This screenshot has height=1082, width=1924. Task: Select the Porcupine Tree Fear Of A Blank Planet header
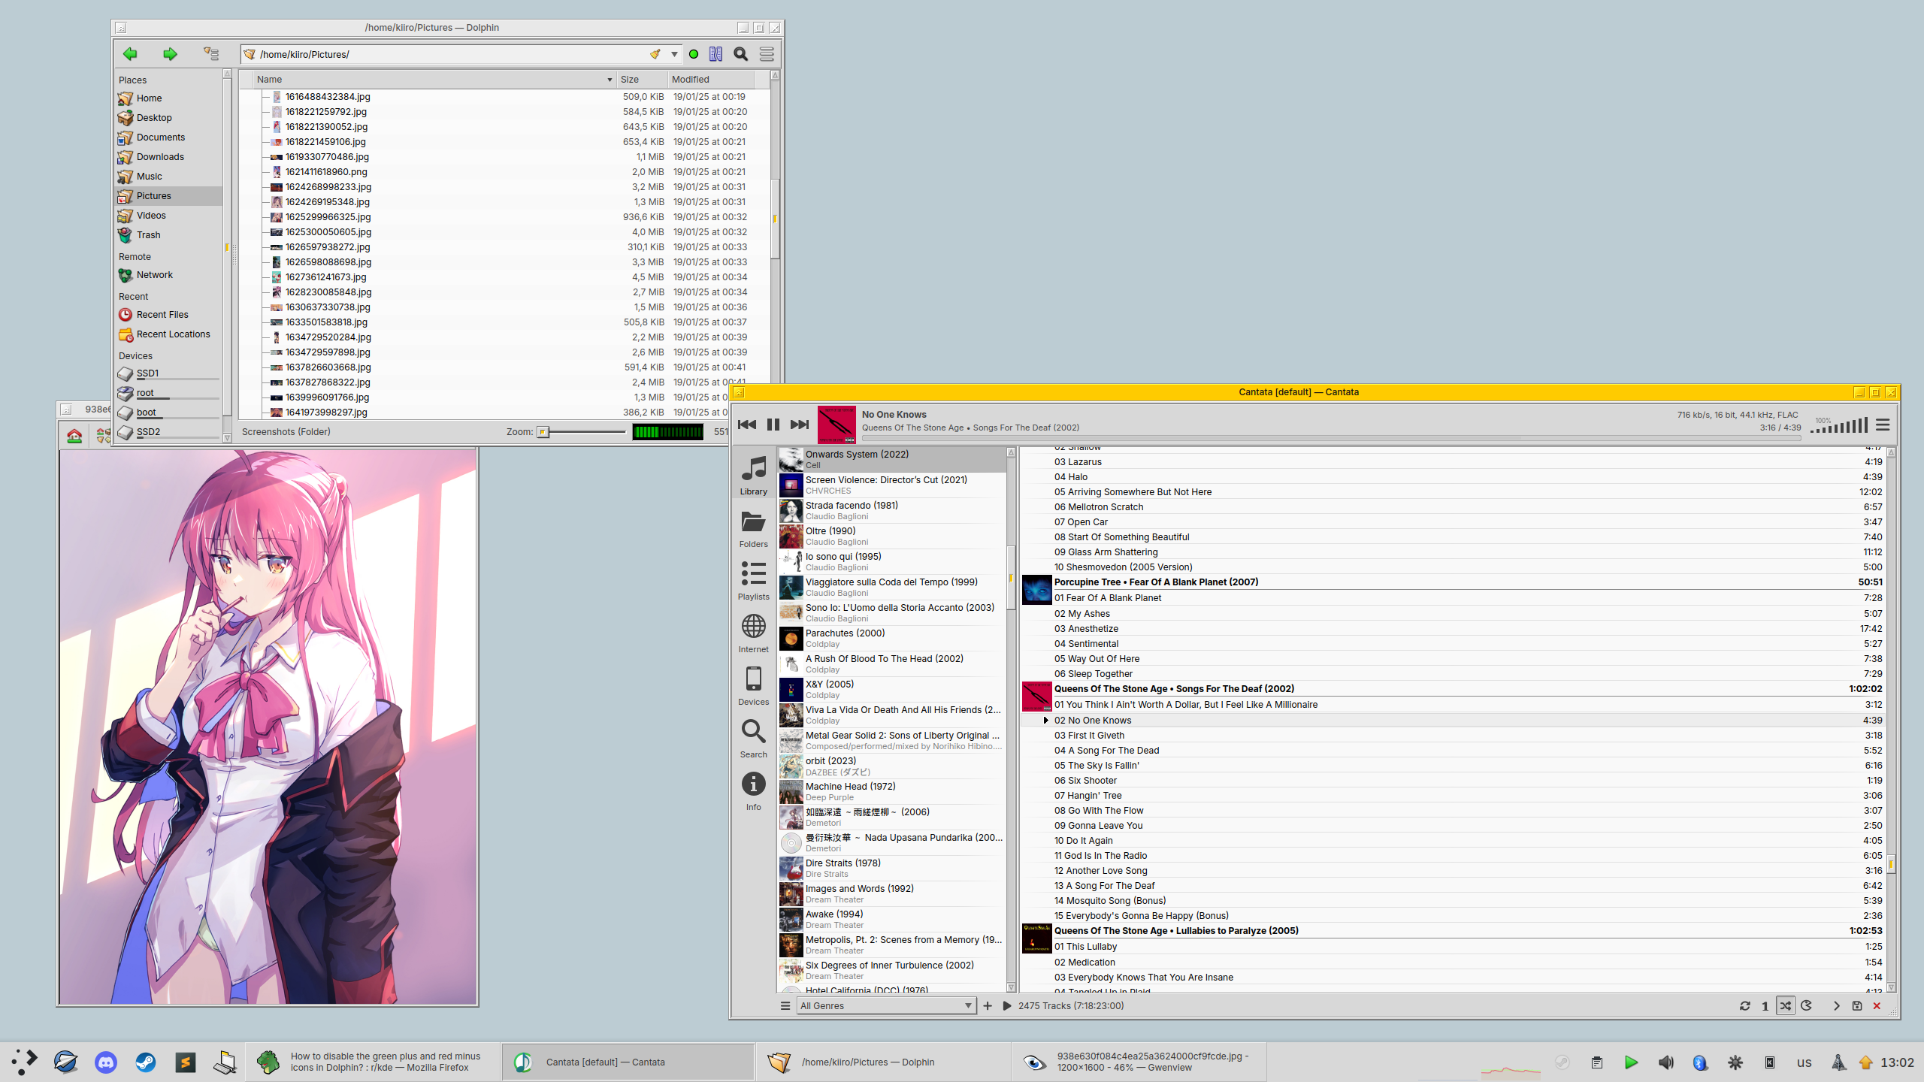1452,582
